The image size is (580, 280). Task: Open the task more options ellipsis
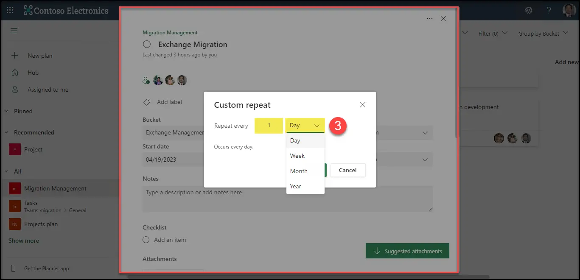click(430, 19)
